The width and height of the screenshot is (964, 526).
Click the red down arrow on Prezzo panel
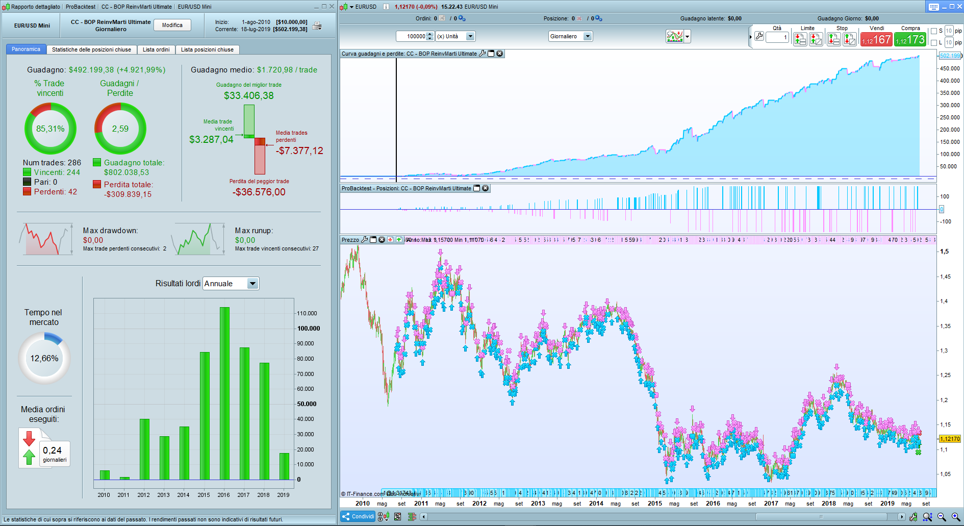(390, 240)
